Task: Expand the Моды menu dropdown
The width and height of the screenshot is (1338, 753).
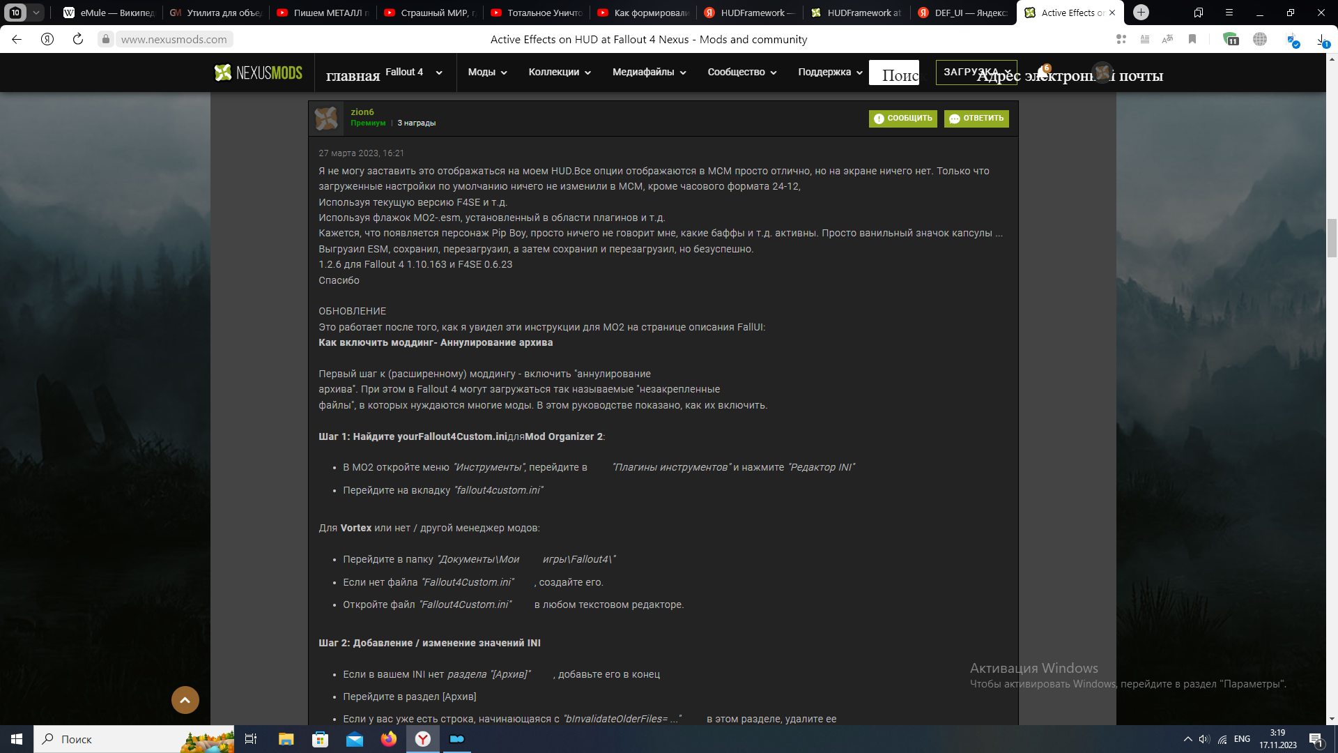Action: coord(487,73)
